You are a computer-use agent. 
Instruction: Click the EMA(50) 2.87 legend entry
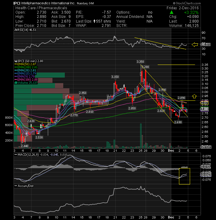[25, 64]
